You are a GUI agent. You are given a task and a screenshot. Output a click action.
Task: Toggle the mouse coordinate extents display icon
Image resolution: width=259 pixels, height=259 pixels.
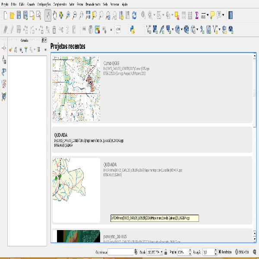136,252
